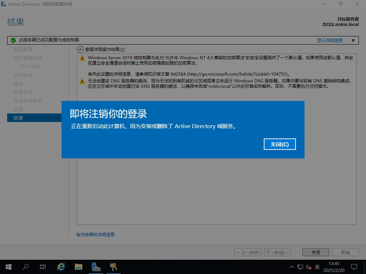
Task: Open the 显示详细信息 link
Action: [x=330, y=40]
